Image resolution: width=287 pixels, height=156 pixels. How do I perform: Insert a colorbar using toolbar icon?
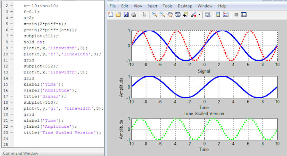pos(218,14)
